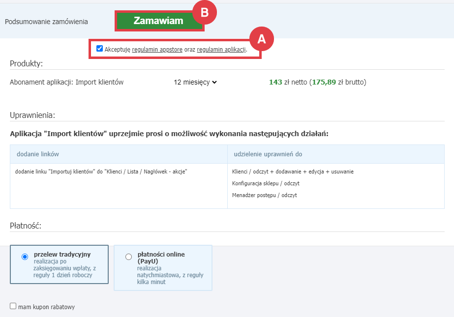Enable the mam kupon rabatowy checkbox
The width and height of the screenshot is (454, 317).
pos(13,306)
